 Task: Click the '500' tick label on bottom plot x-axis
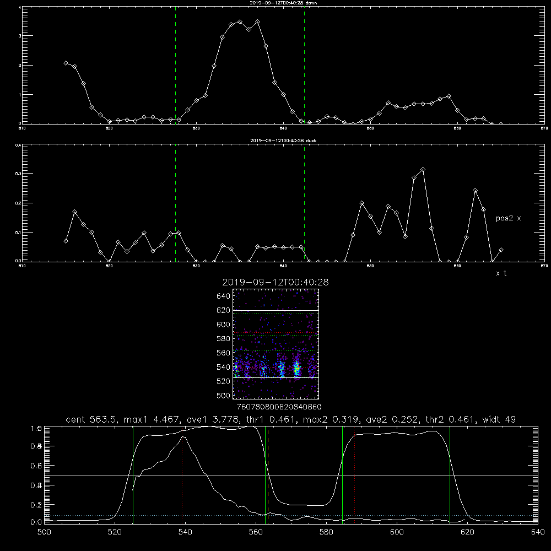44,532
